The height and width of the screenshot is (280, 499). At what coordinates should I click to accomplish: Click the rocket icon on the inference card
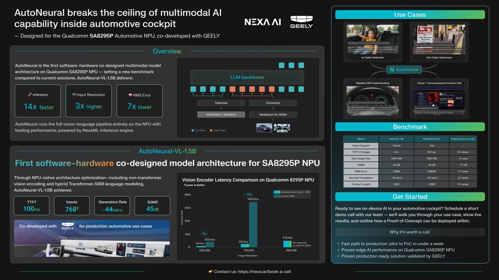click(x=30, y=95)
